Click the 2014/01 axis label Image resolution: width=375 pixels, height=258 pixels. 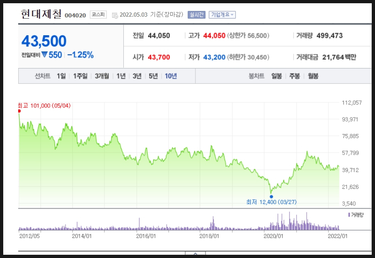[82, 236]
